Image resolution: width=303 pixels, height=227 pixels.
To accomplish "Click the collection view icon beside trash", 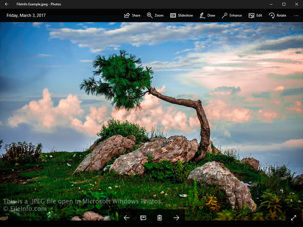I will [143, 218].
